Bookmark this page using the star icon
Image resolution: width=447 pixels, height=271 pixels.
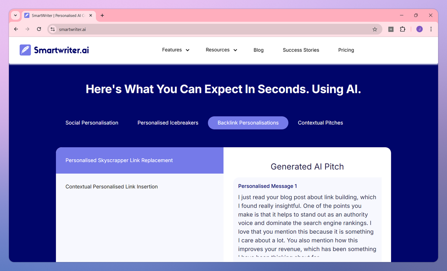(x=375, y=29)
